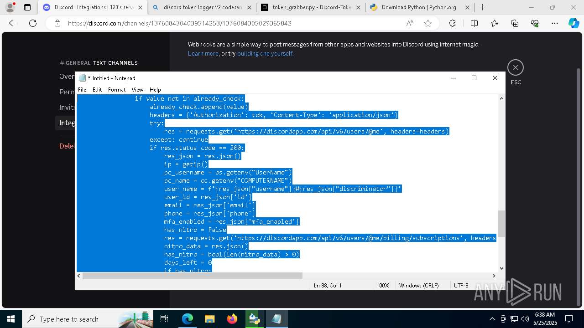
Task: Click the 'has_nitro = False' line in Notepad
Action: (x=195, y=230)
